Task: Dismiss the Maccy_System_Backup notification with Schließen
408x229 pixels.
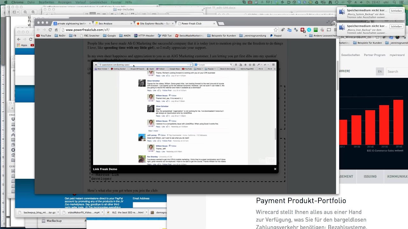Action: 396,11
